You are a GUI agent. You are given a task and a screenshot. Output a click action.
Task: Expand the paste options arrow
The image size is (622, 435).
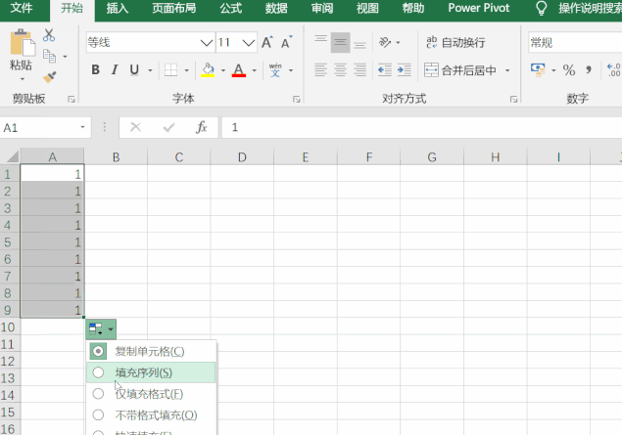23,79
